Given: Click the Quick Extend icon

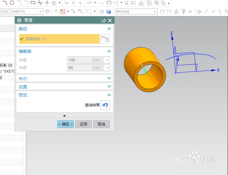Looking at the screenshot, I should point(73,3).
